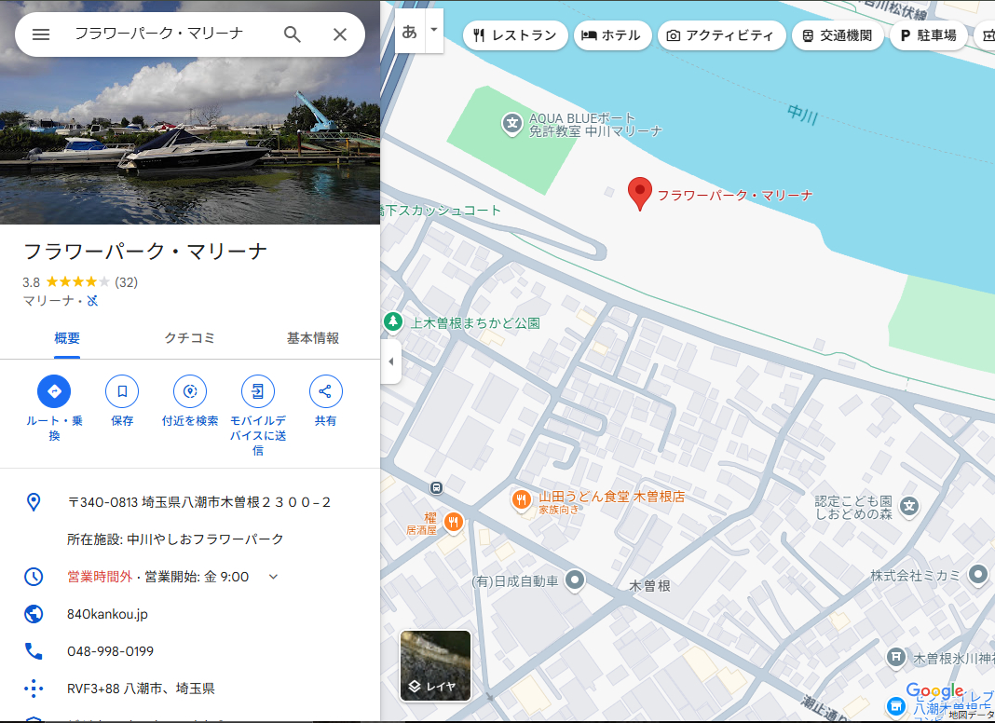Click the 橋下スカッシュコート map label
Image resolution: width=995 pixels, height=723 pixels.
(441, 211)
